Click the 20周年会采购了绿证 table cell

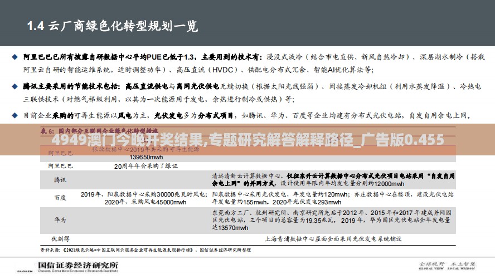[x=146, y=166]
